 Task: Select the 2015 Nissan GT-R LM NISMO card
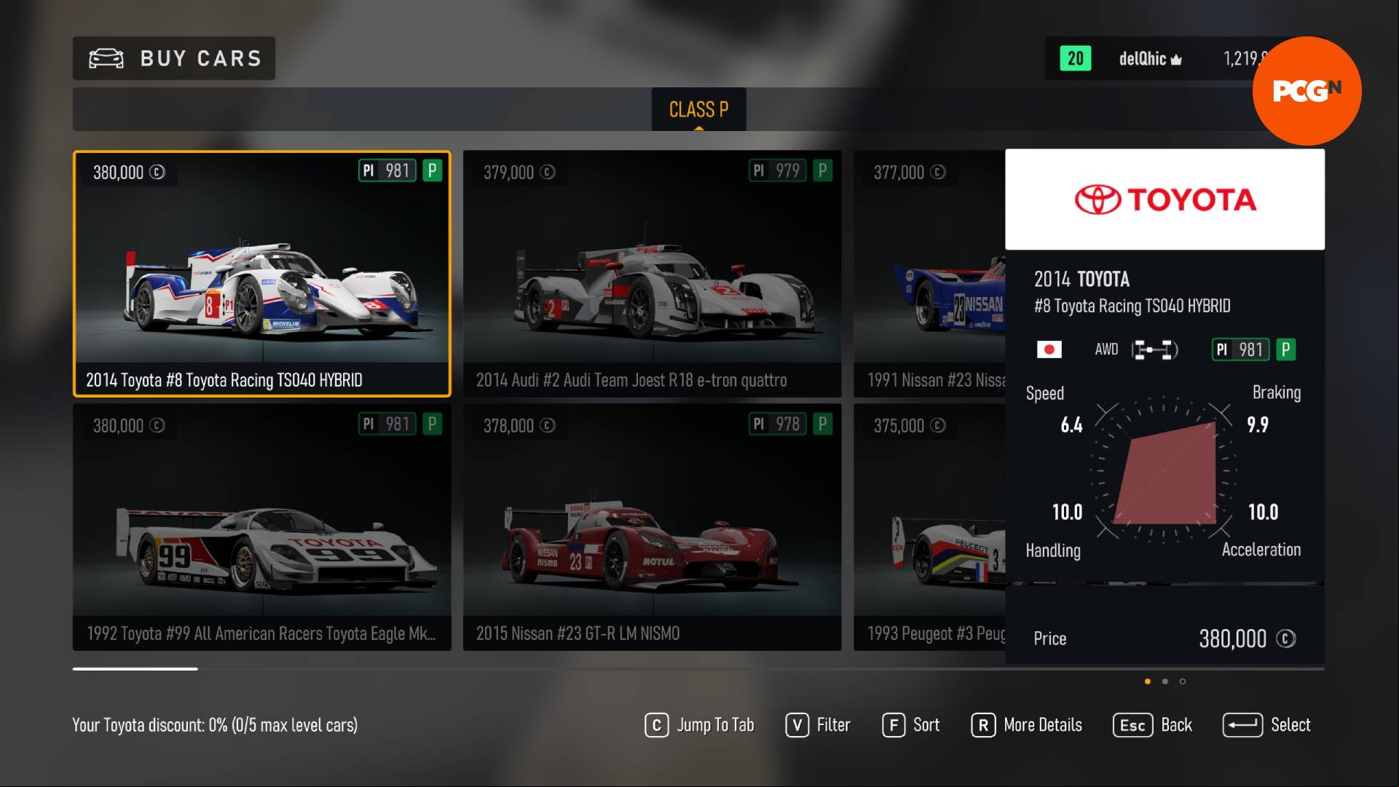652,527
